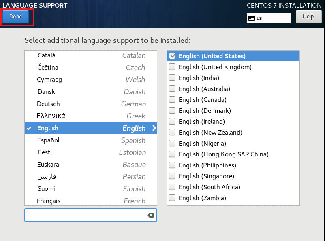Check the English (Australia) option
Image resolution: width=325 pixels, height=241 pixels.
coord(172,89)
